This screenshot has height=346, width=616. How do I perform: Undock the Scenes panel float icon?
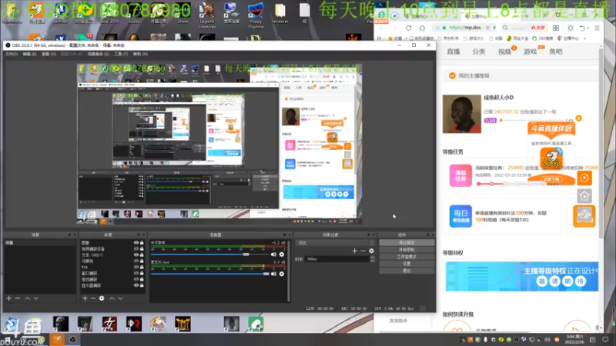coord(69,235)
